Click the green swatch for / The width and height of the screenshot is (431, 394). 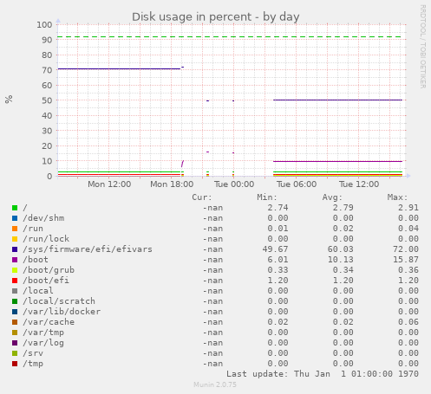point(15,208)
